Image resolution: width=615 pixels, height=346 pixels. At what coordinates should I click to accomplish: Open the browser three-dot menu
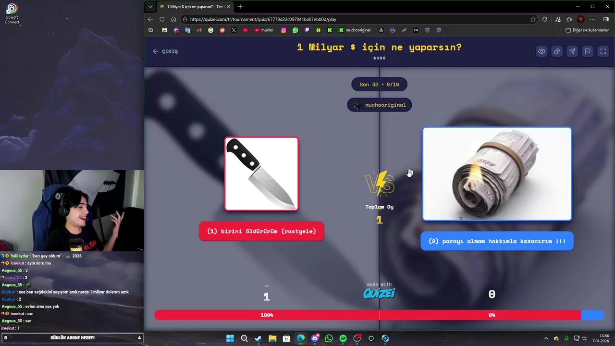pyautogui.click(x=592, y=19)
